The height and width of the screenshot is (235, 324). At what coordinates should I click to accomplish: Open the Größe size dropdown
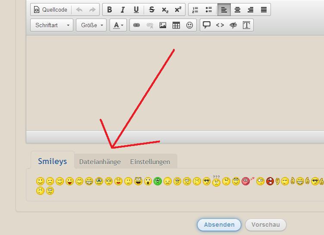tap(91, 25)
